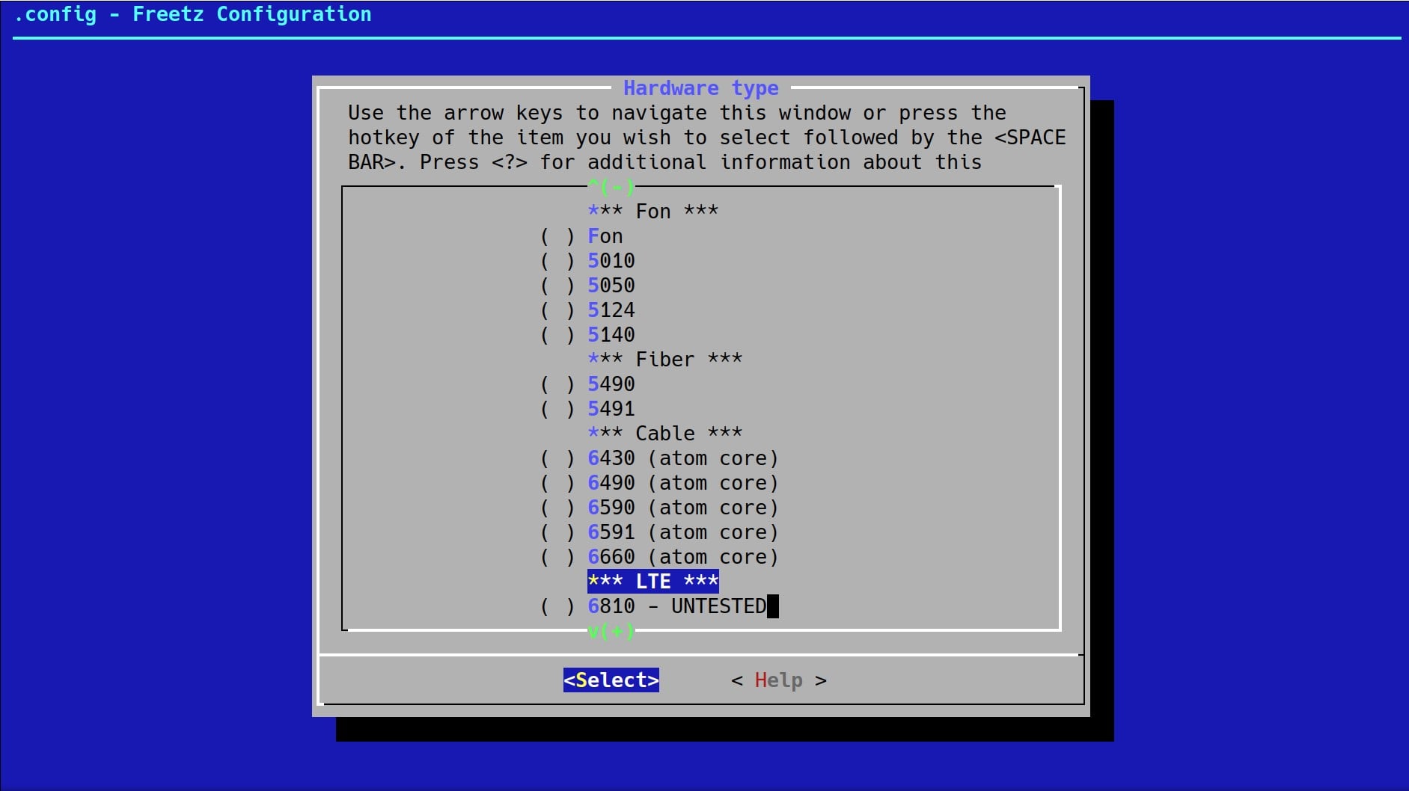Choose the 5010 hardware type
The image size is (1409, 791).
(611, 261)
